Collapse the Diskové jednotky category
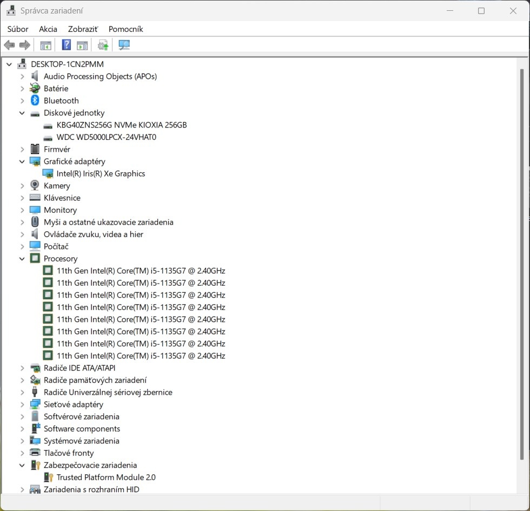This screenshot has width=530, height=511. [x=22, y=113]
